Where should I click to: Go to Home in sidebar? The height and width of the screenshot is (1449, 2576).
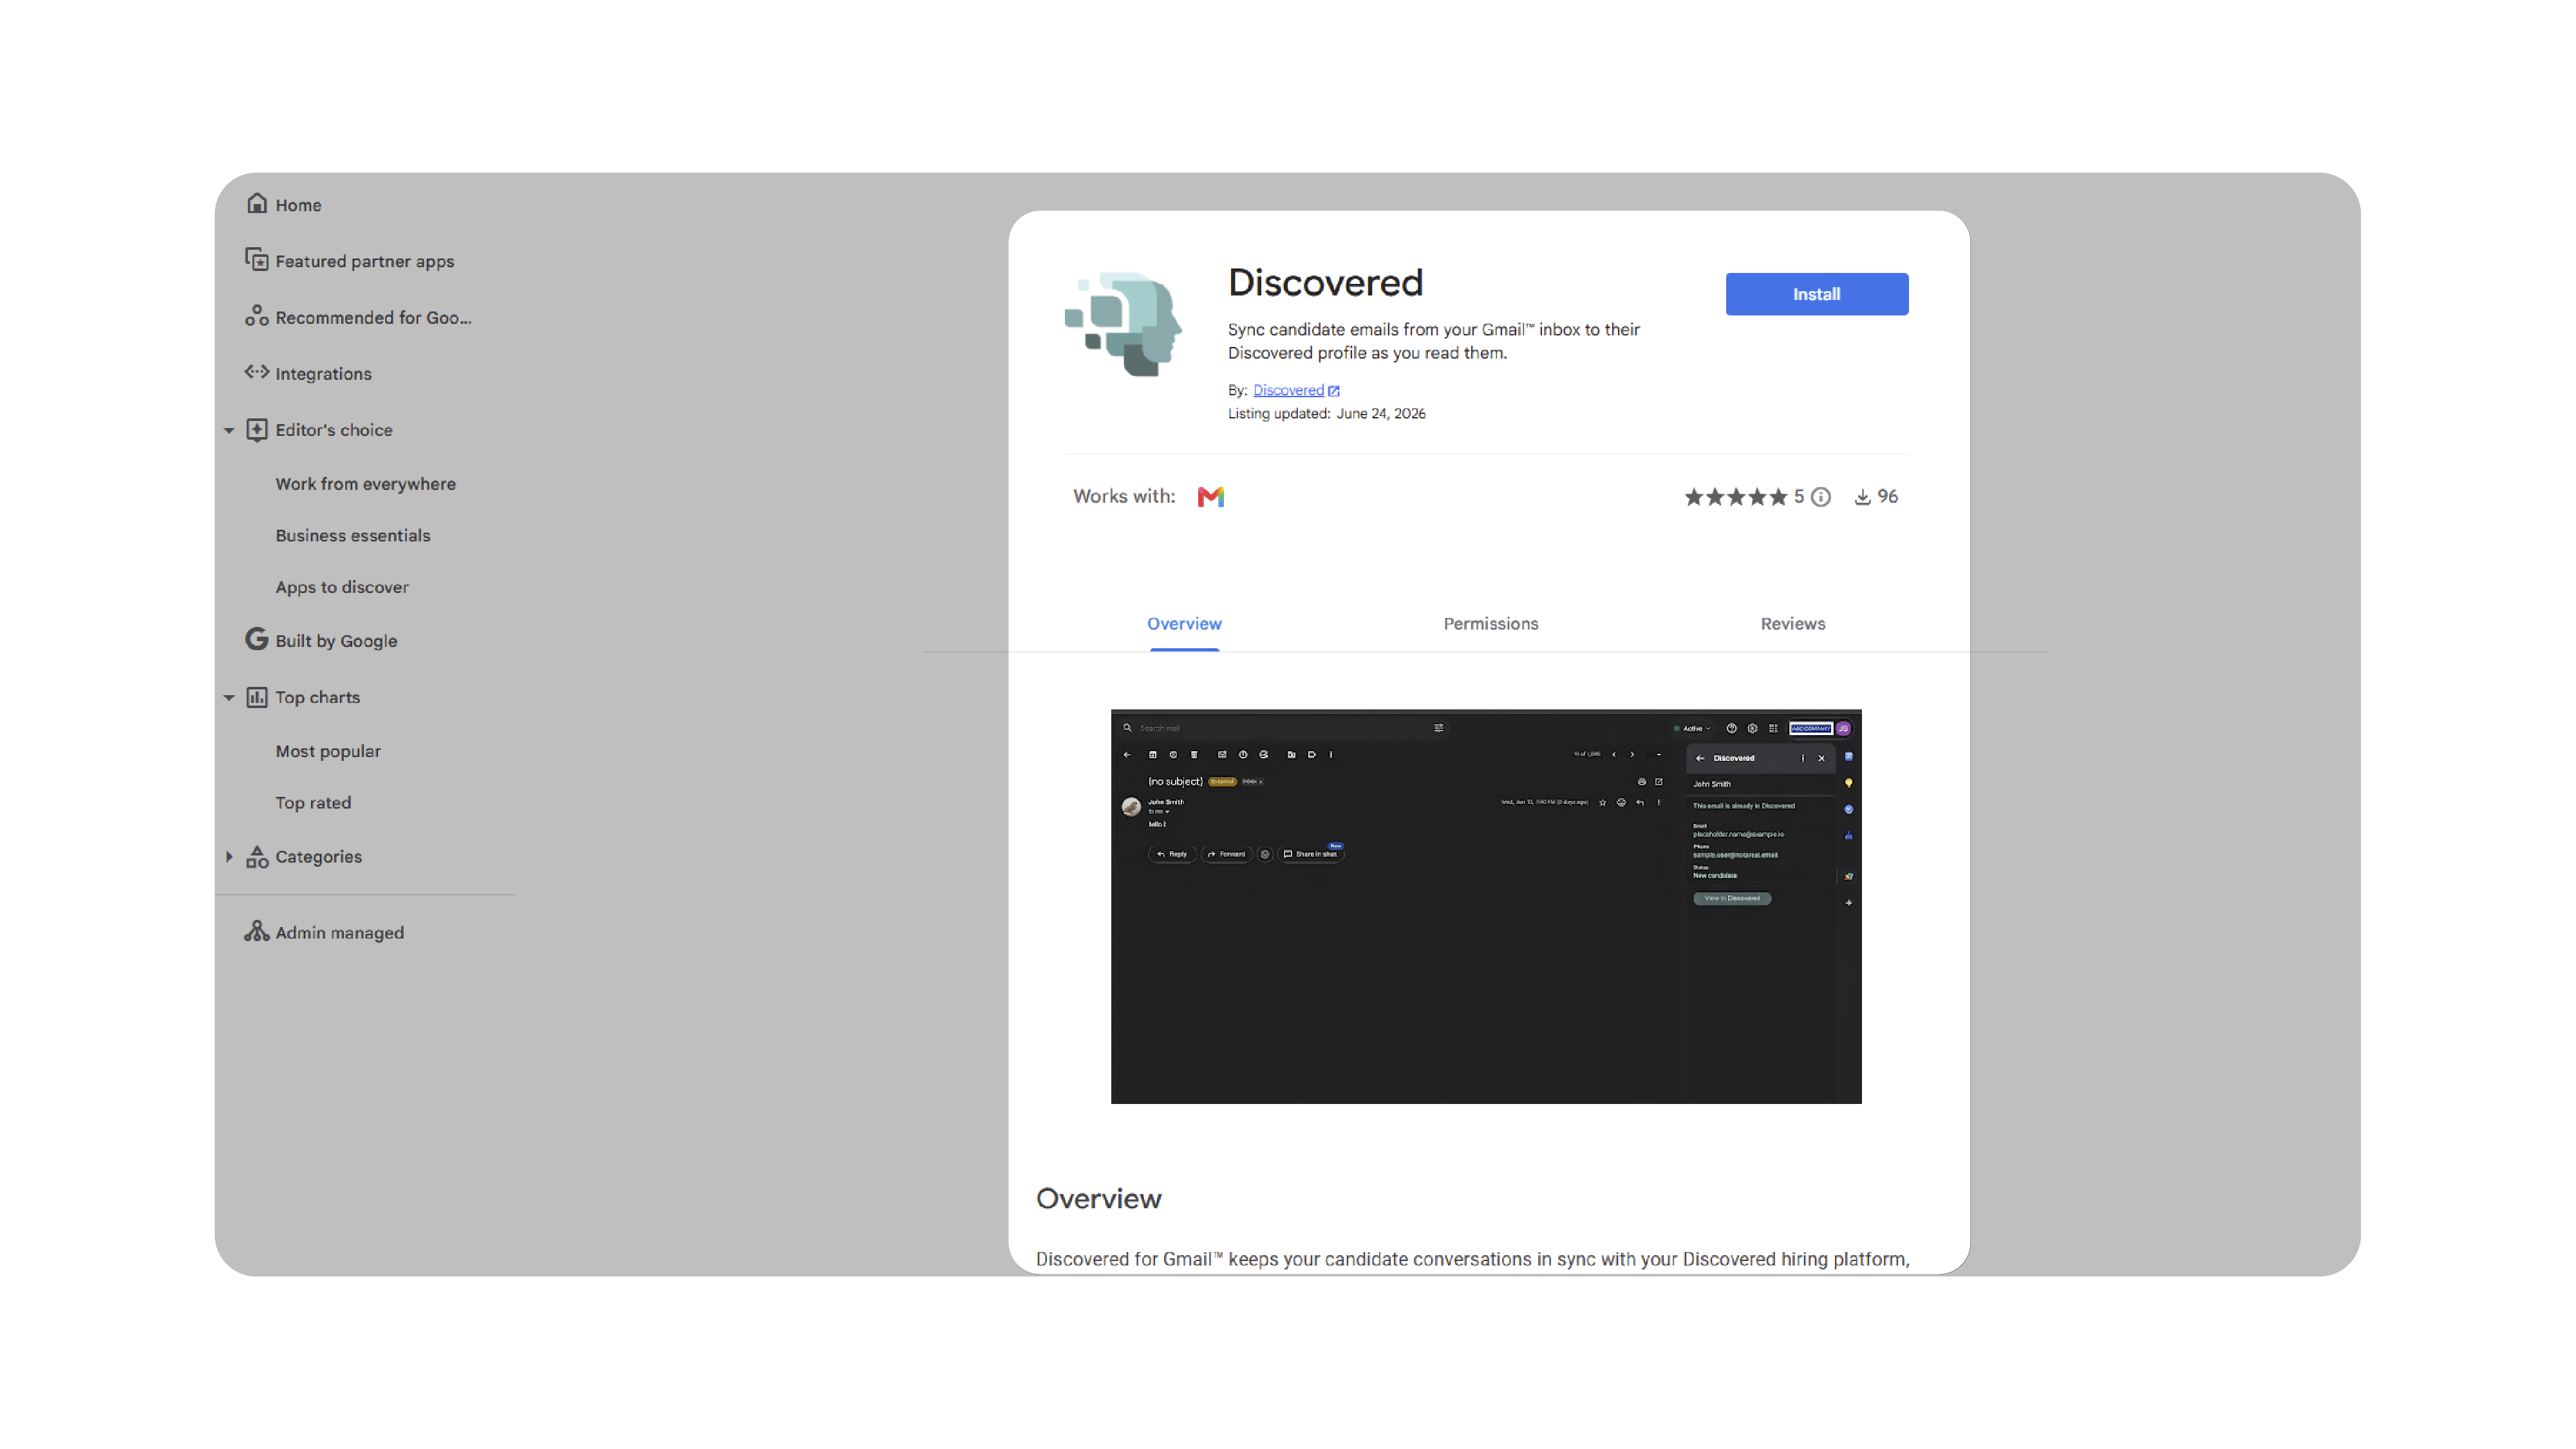pos(298,205)
